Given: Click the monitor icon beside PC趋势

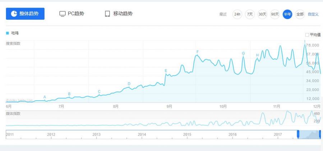Looking at the screenshot, I should pos(63,14).
